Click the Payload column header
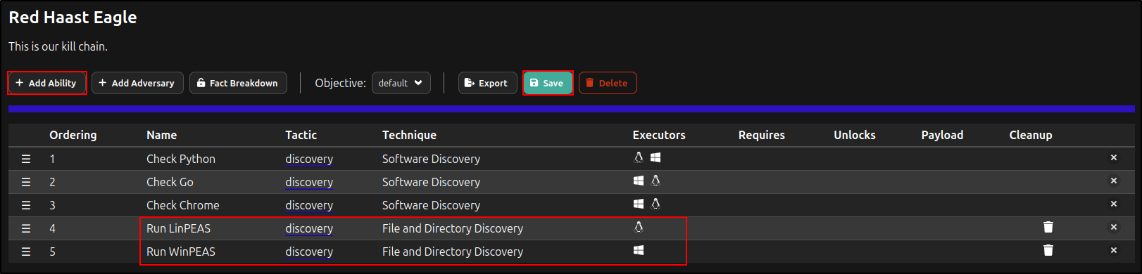Screen dimensions: 1142x274 click(942, 135)
